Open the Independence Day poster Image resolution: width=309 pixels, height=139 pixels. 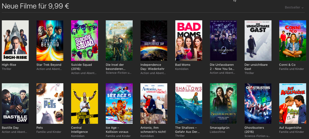coord(154,41)
